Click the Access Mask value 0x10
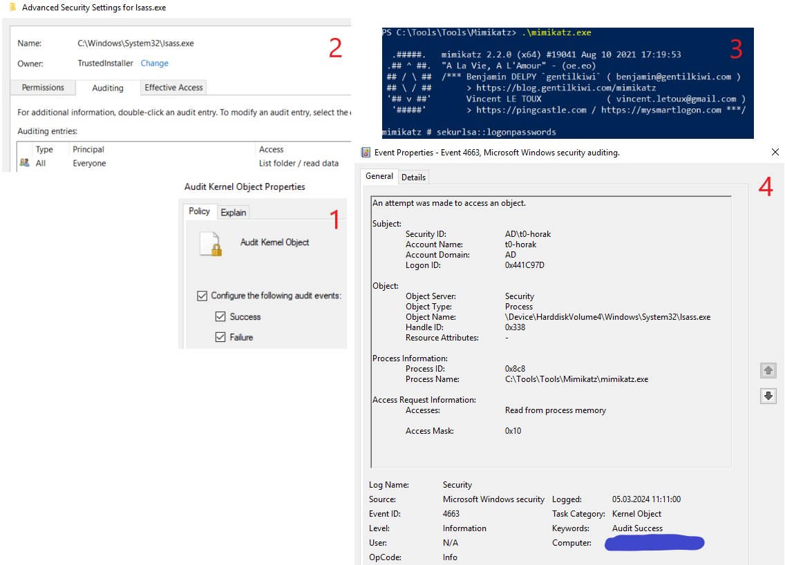This screenshot has height=565, width=785. pos(513,431)
